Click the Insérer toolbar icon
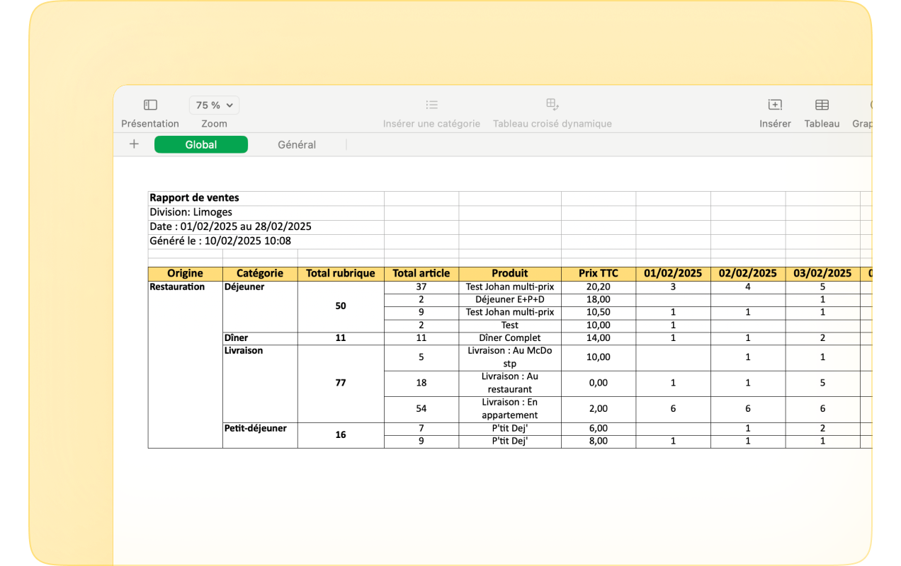 [x=775, y=105]
